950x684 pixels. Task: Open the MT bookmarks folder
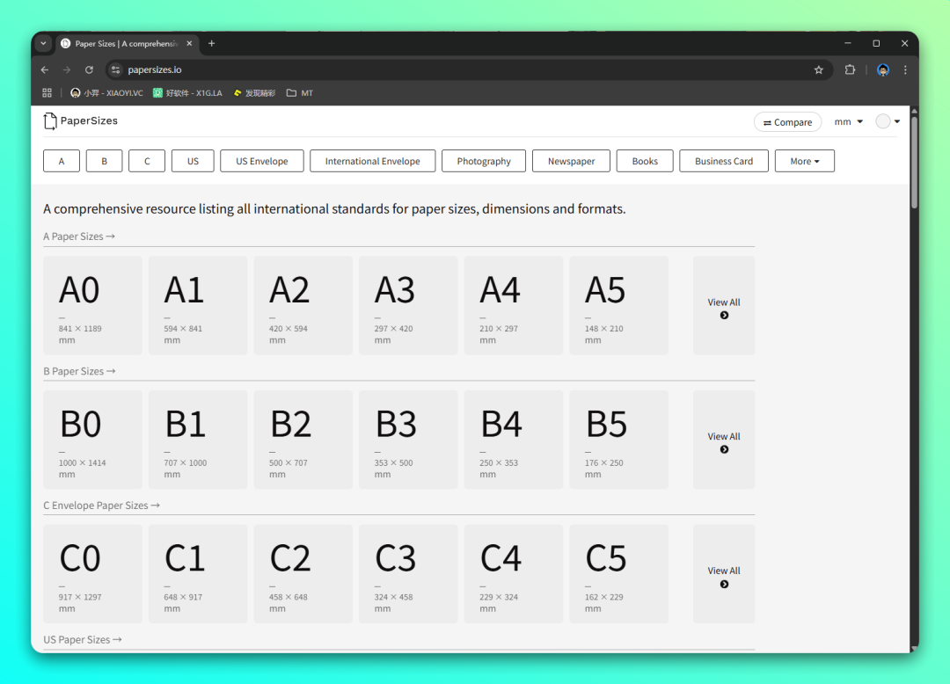[300, 93]
